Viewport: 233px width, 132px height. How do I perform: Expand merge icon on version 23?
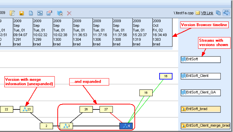(25, 109)
